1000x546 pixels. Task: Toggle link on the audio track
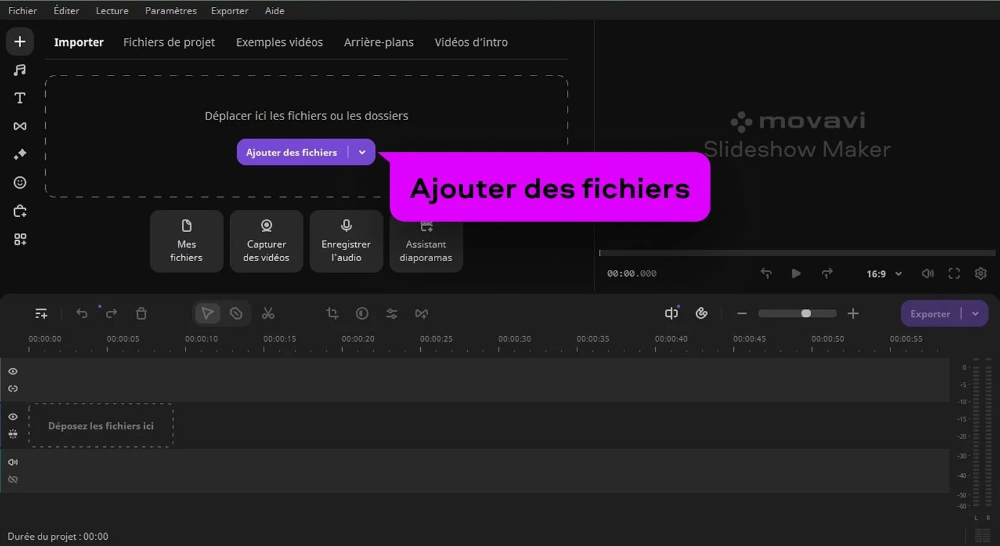tap(13, 480)
